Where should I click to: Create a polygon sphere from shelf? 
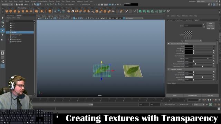coord(7,11)
